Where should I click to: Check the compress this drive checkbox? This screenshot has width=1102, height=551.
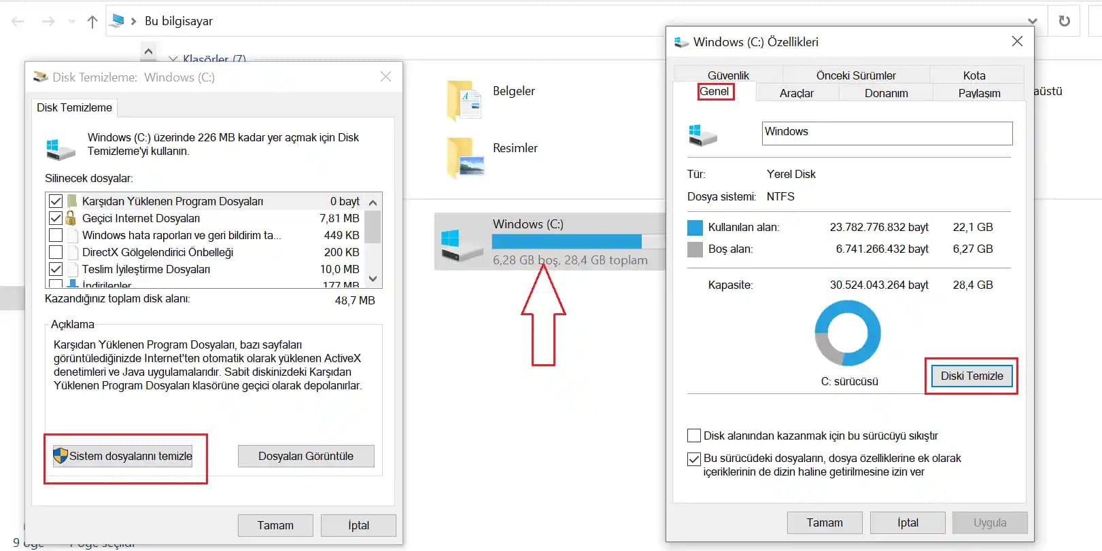(x=694, y=436)
